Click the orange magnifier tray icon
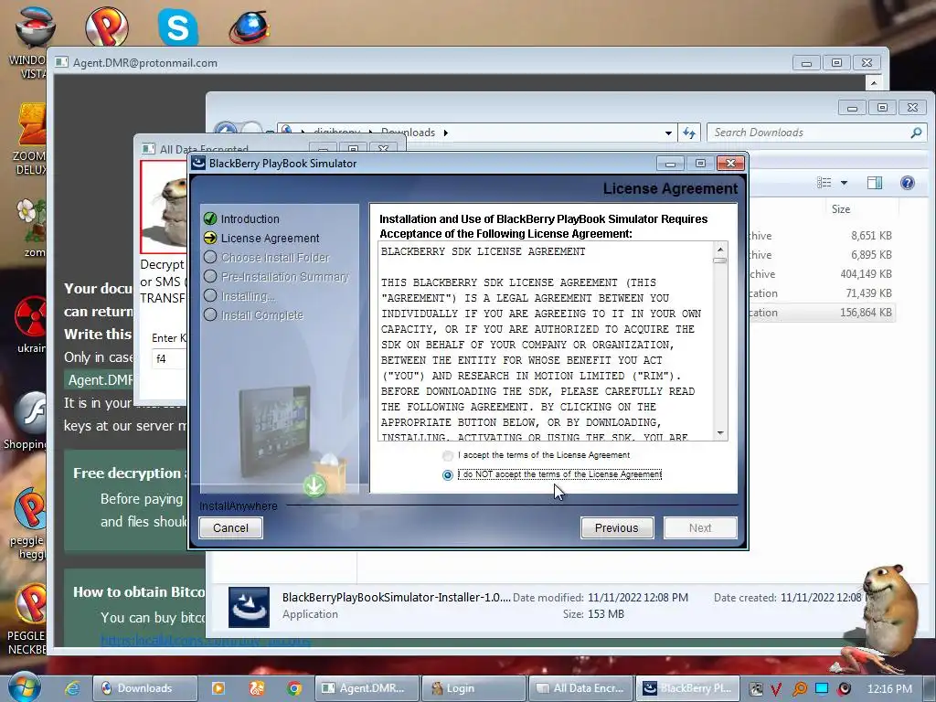Image resolution: width=936 pixels, height=702 pixels. coord(799,689)
